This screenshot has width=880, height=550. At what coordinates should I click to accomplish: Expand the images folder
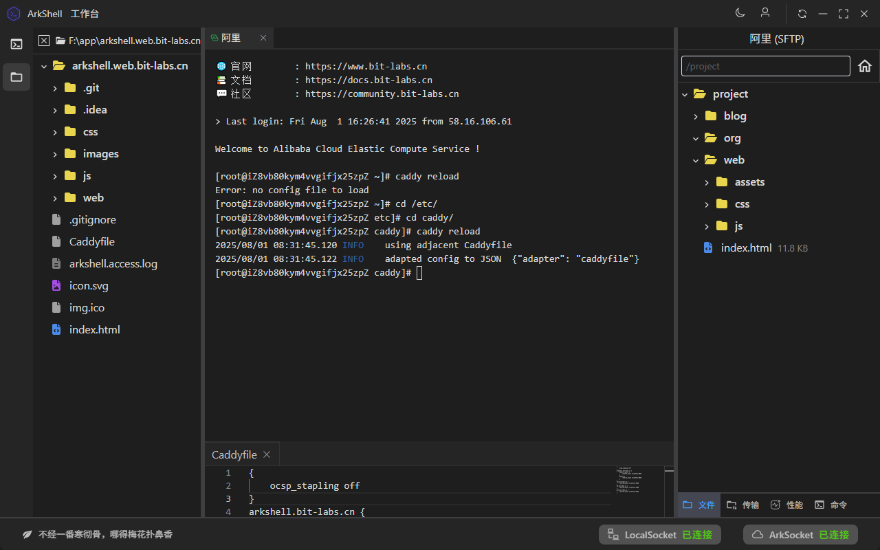[x=55, y=154]
